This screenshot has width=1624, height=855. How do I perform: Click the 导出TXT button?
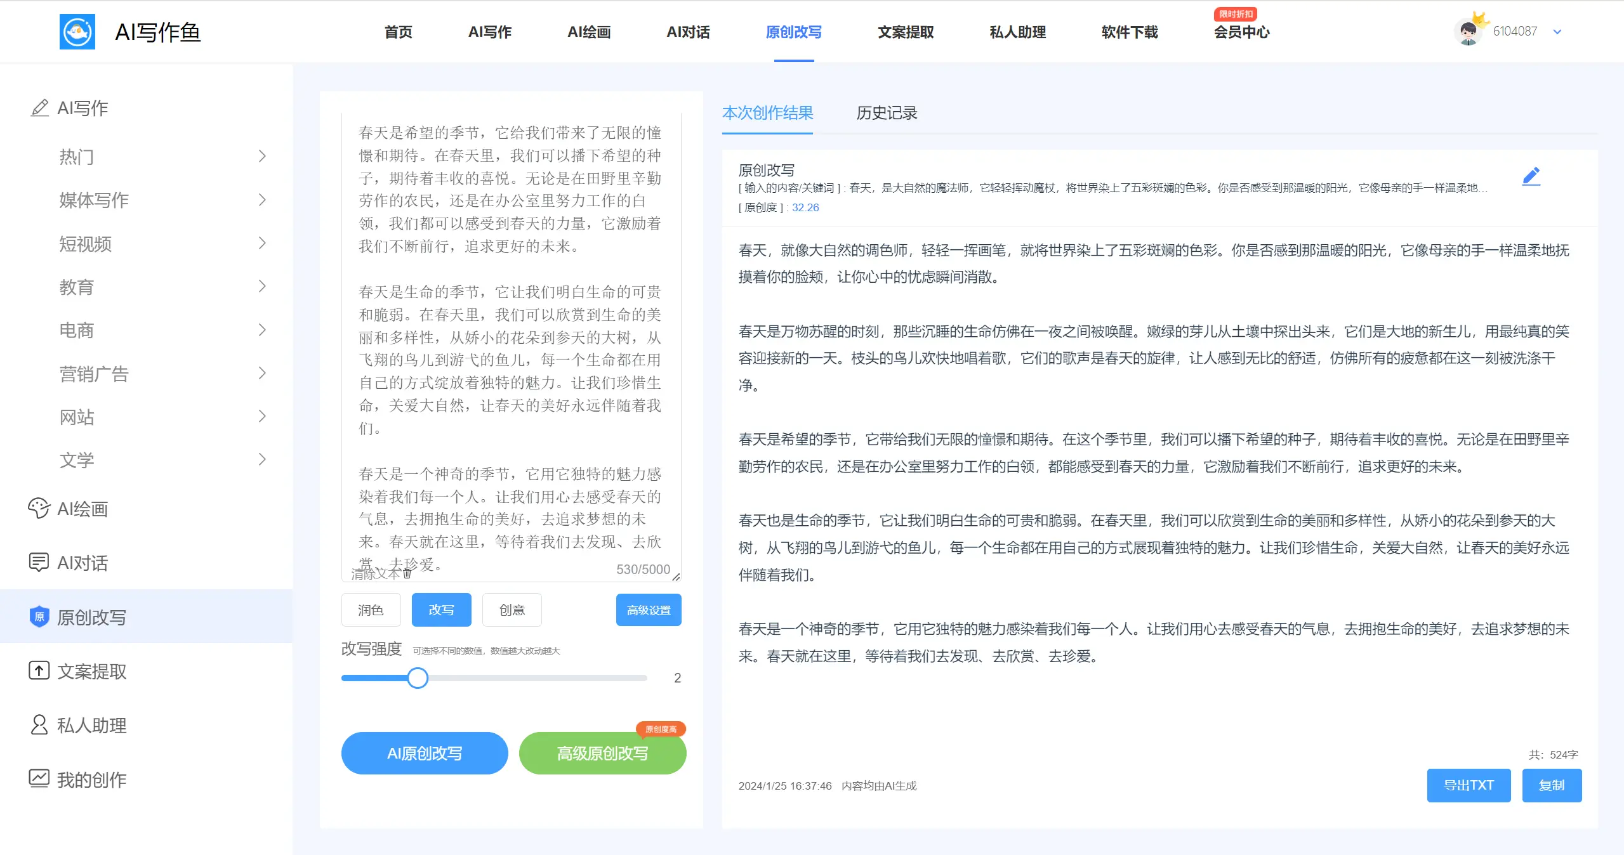click(x=1468, y=785)
